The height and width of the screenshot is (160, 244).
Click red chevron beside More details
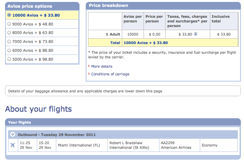(x=89, y=66)
